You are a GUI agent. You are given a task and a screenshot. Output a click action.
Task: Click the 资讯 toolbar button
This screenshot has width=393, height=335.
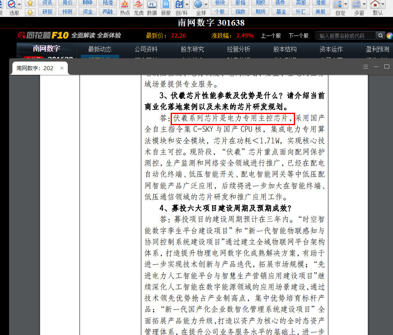47,3
